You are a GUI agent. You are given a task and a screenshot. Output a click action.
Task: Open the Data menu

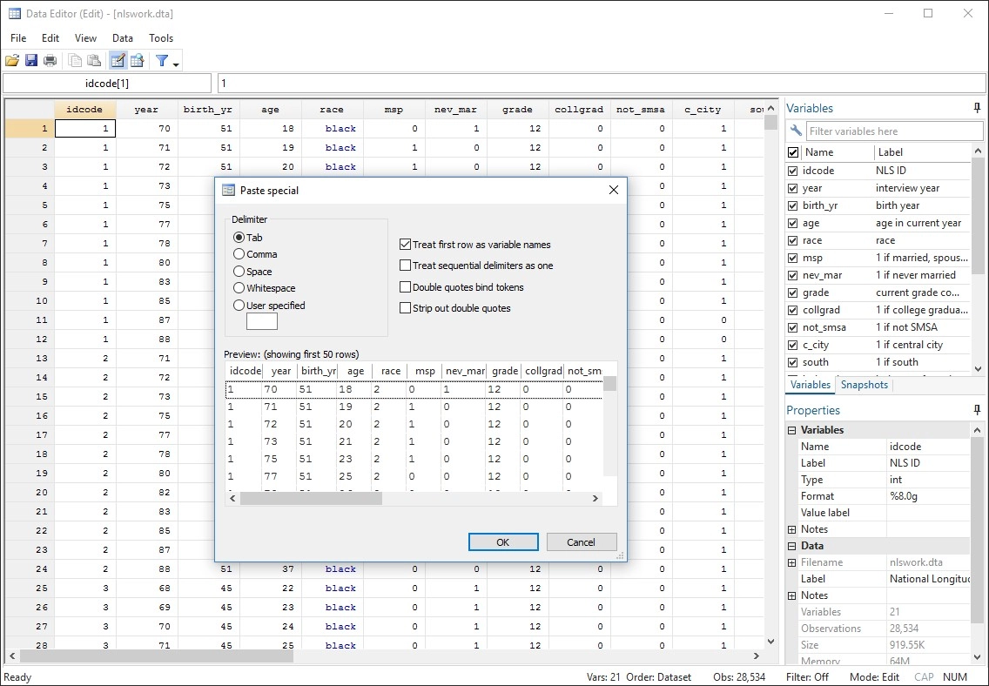click(x=123, y=38)
